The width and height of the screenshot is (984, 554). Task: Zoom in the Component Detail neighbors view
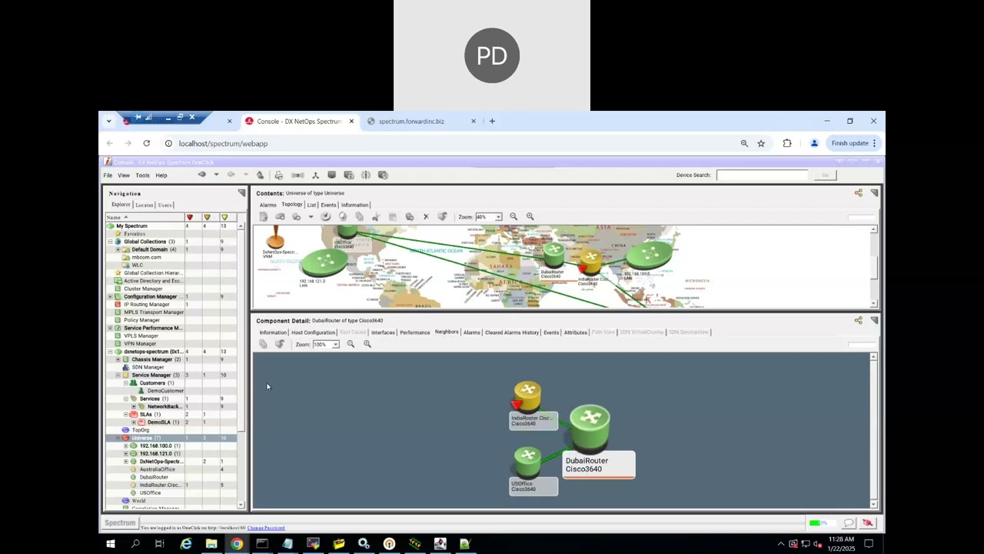(x=367, y=344)
